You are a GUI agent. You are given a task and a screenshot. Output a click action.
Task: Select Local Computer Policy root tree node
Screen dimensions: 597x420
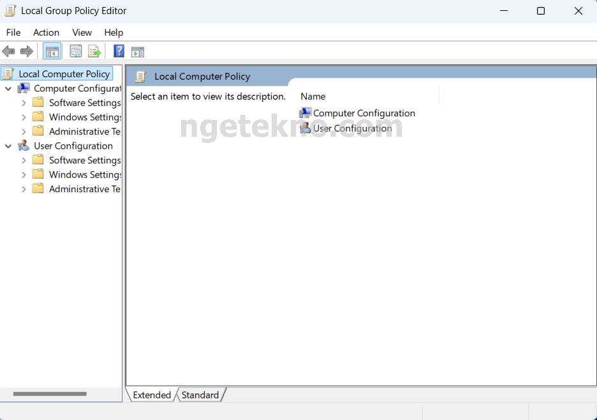(x=64, y=74)
